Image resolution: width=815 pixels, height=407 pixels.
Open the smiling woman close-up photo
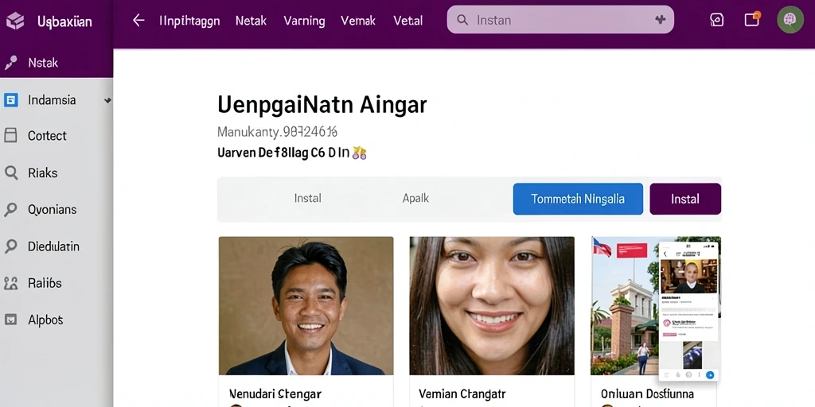click(492, 306)
